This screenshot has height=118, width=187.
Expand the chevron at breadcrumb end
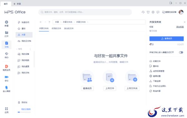[88, 22]
